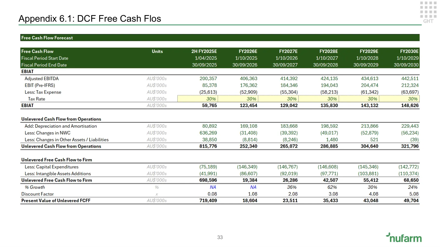
Task: Click the 30% tax rate input for 2H FY2025E
Action: coord(198,99)
